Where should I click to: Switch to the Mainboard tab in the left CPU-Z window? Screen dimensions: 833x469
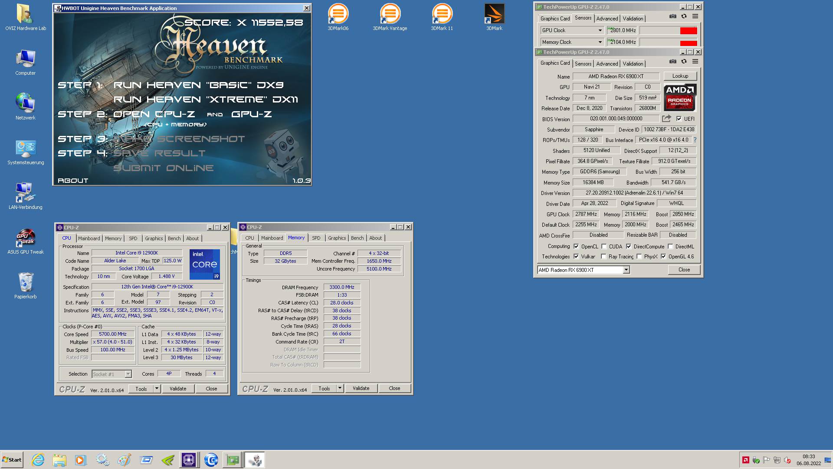point(89,238)
